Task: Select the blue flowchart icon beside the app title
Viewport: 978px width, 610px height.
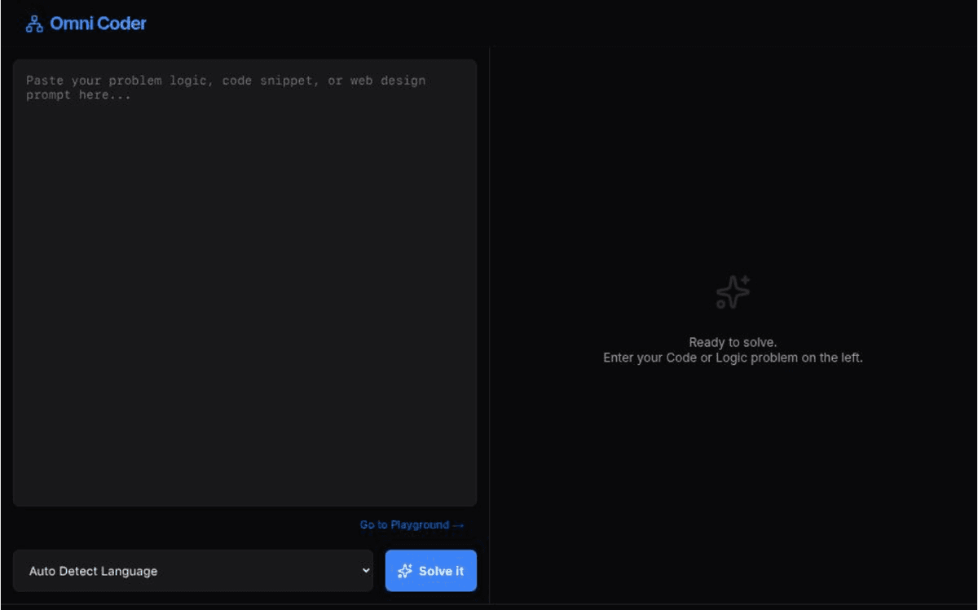Action: pyautogui.click(x=33, y=24)
